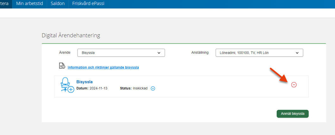Open the Ärende dropdown showing Bisyssla
Screen dimensions: 335x135
(121, 53)
